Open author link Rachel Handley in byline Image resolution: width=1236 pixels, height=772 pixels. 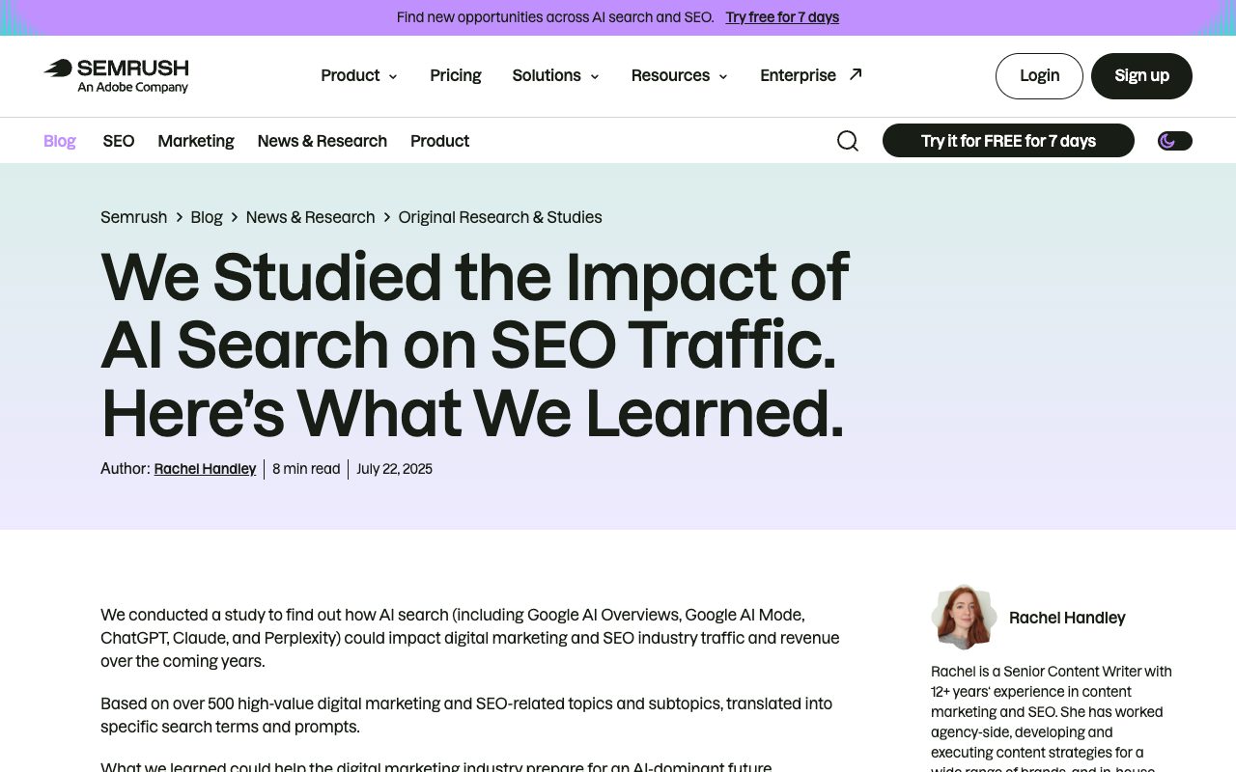coord(205,469)
